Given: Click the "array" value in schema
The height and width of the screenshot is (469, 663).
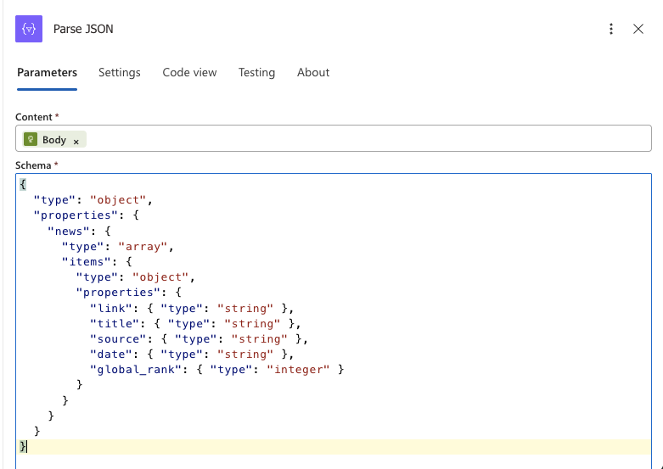Looking at the screenshot, I should click(x=143, y=246).
